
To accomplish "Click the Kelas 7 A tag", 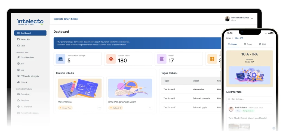I will (x=65, y=108).
